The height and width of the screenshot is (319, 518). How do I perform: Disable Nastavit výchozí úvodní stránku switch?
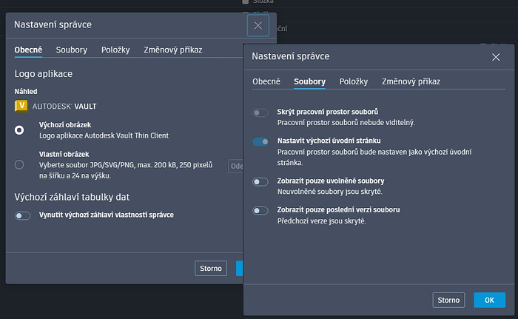(260, 141)
